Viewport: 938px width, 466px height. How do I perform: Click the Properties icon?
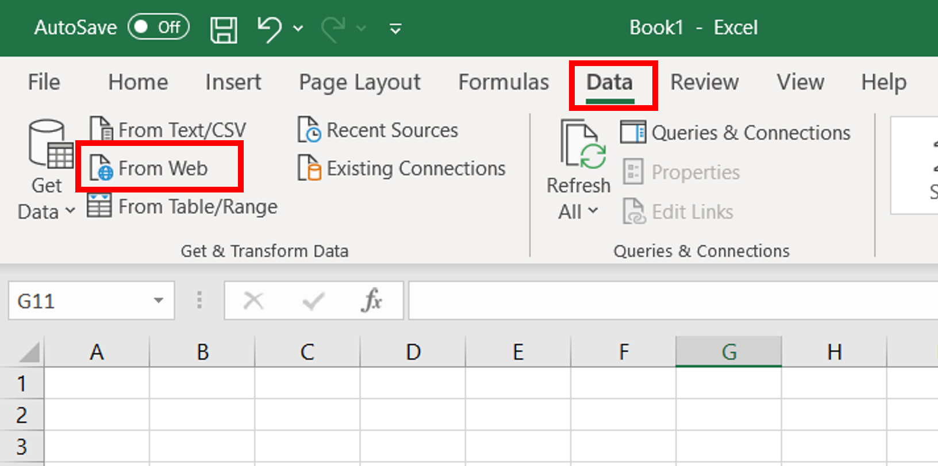[633, 171]
